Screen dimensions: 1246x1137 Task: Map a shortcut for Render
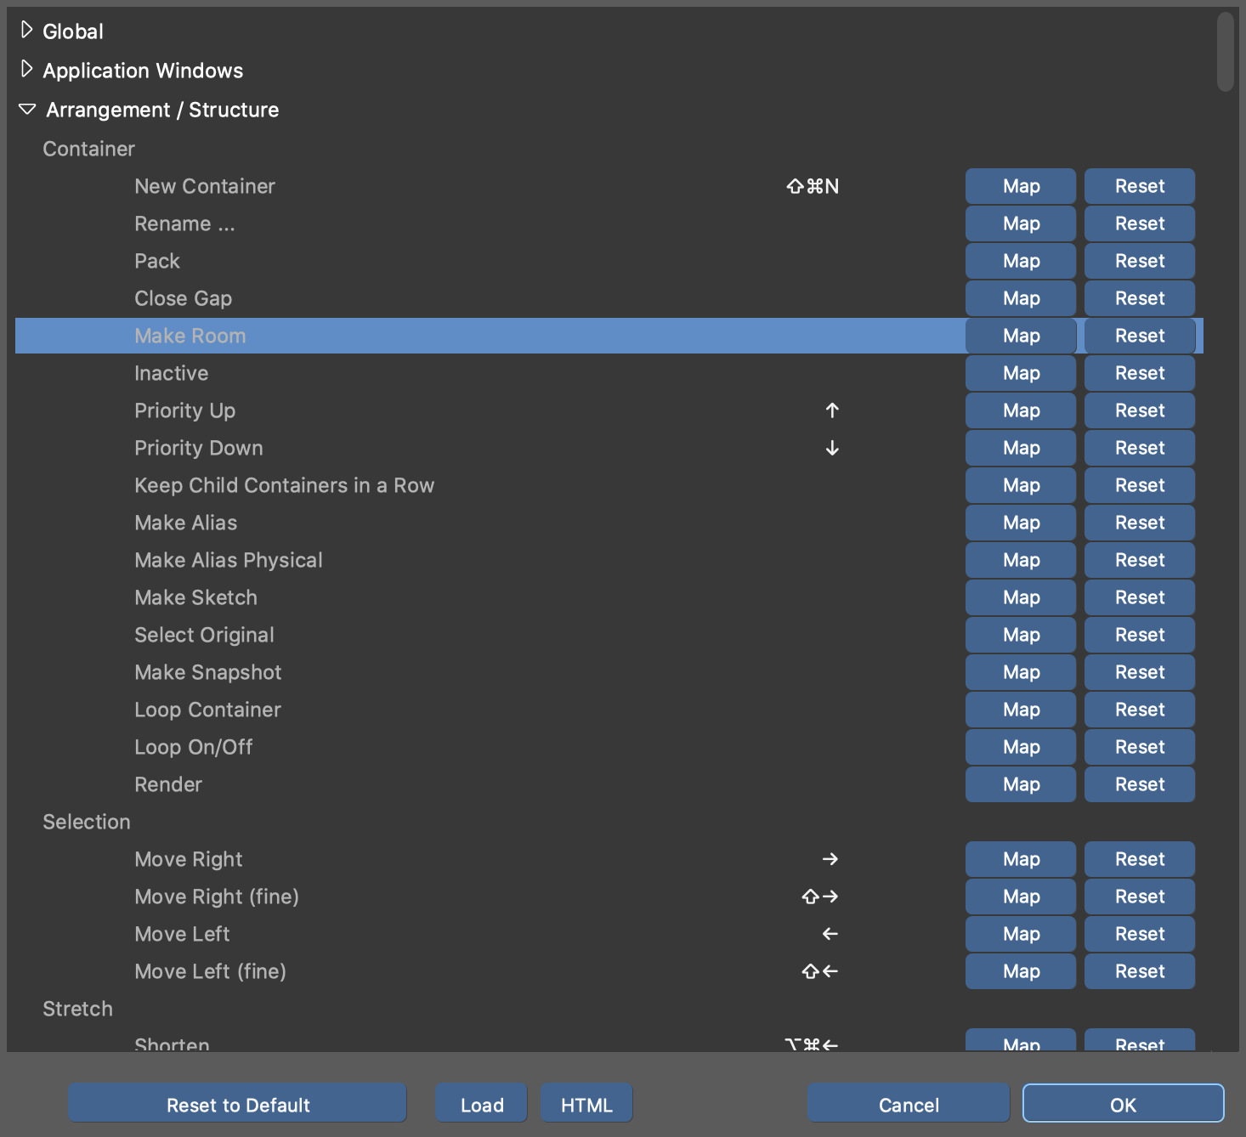click(1020, 784)
